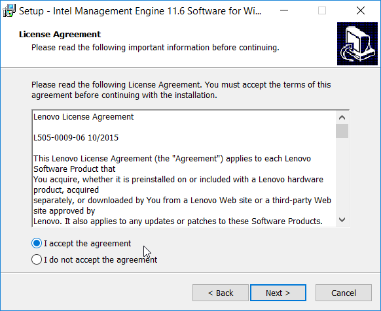Click the greyed-out maximize button
Viewport: 381px width, 311px height.
(322, 10)
